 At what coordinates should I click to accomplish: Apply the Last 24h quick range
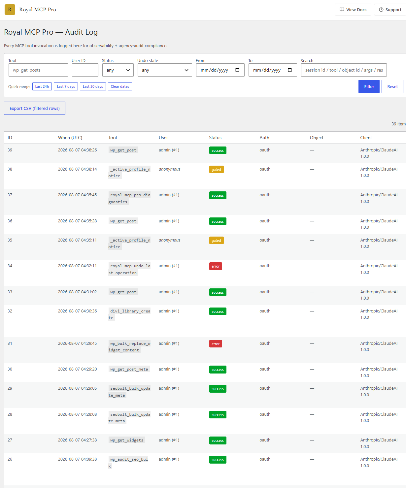pos(42,86)
